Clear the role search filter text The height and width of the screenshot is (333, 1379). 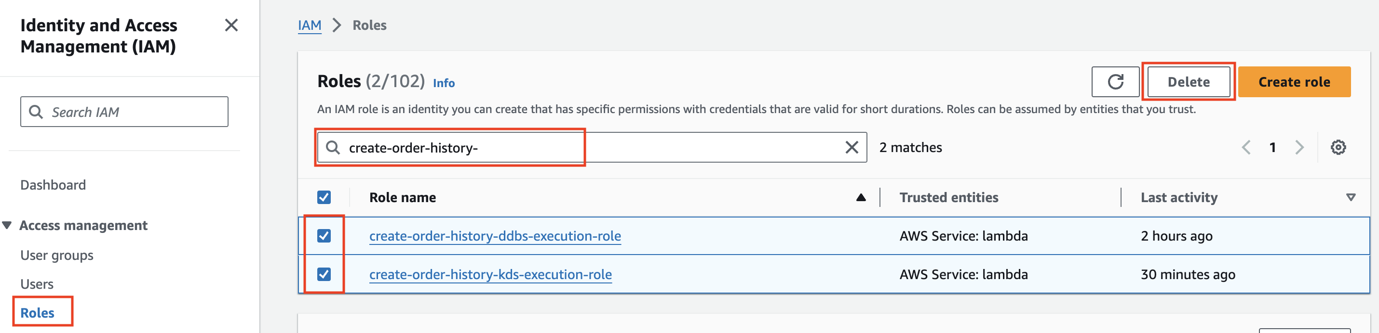(x=851, y=148)
